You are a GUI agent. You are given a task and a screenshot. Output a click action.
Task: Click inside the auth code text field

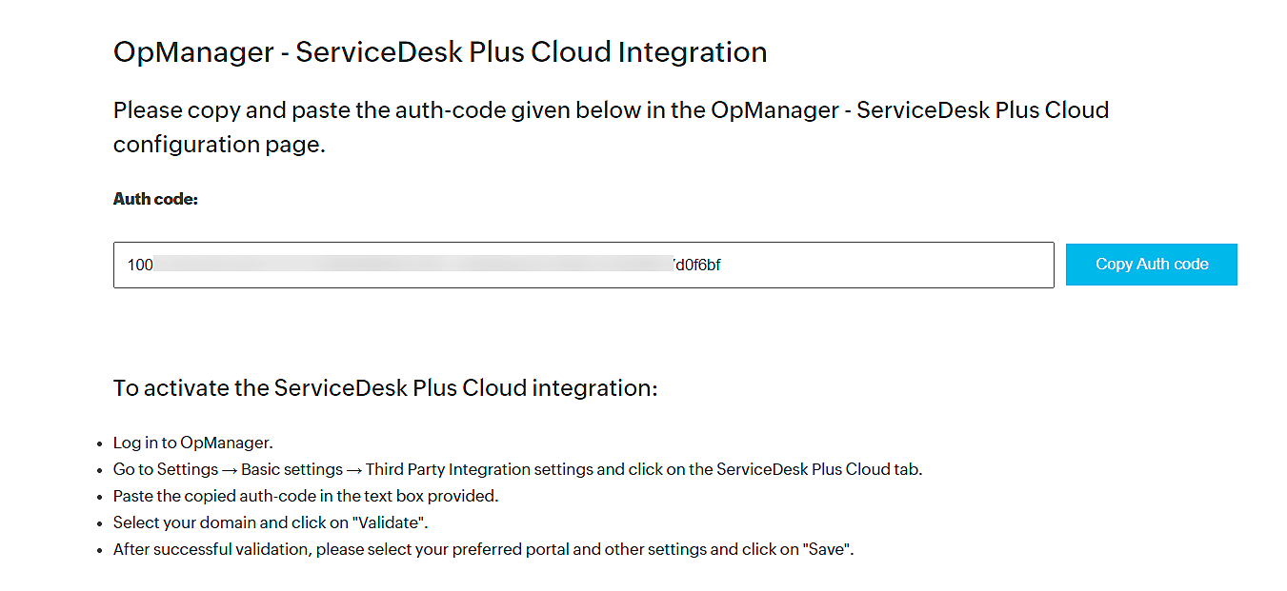(857, 265)
